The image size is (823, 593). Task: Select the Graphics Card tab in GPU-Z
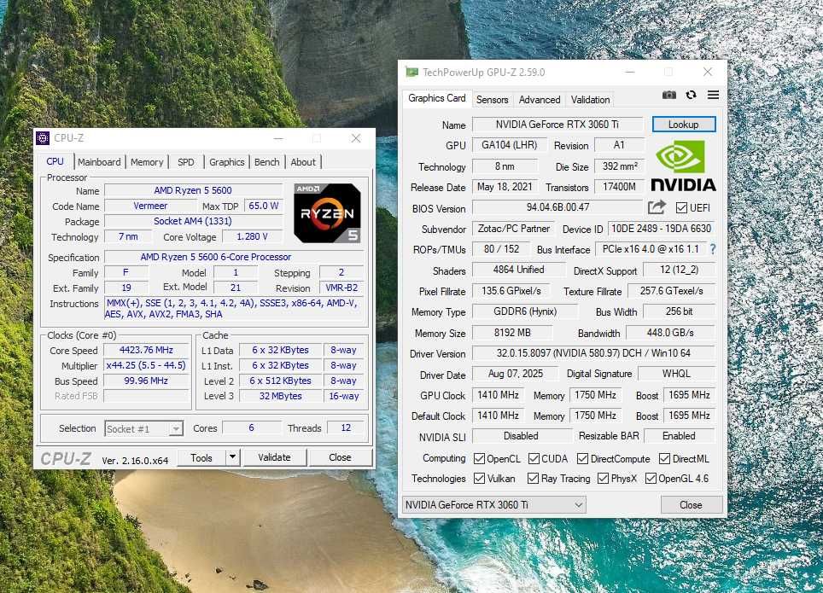pos(437,98)
